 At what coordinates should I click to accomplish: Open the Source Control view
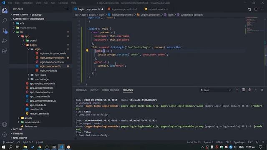(x=5, y=31)
